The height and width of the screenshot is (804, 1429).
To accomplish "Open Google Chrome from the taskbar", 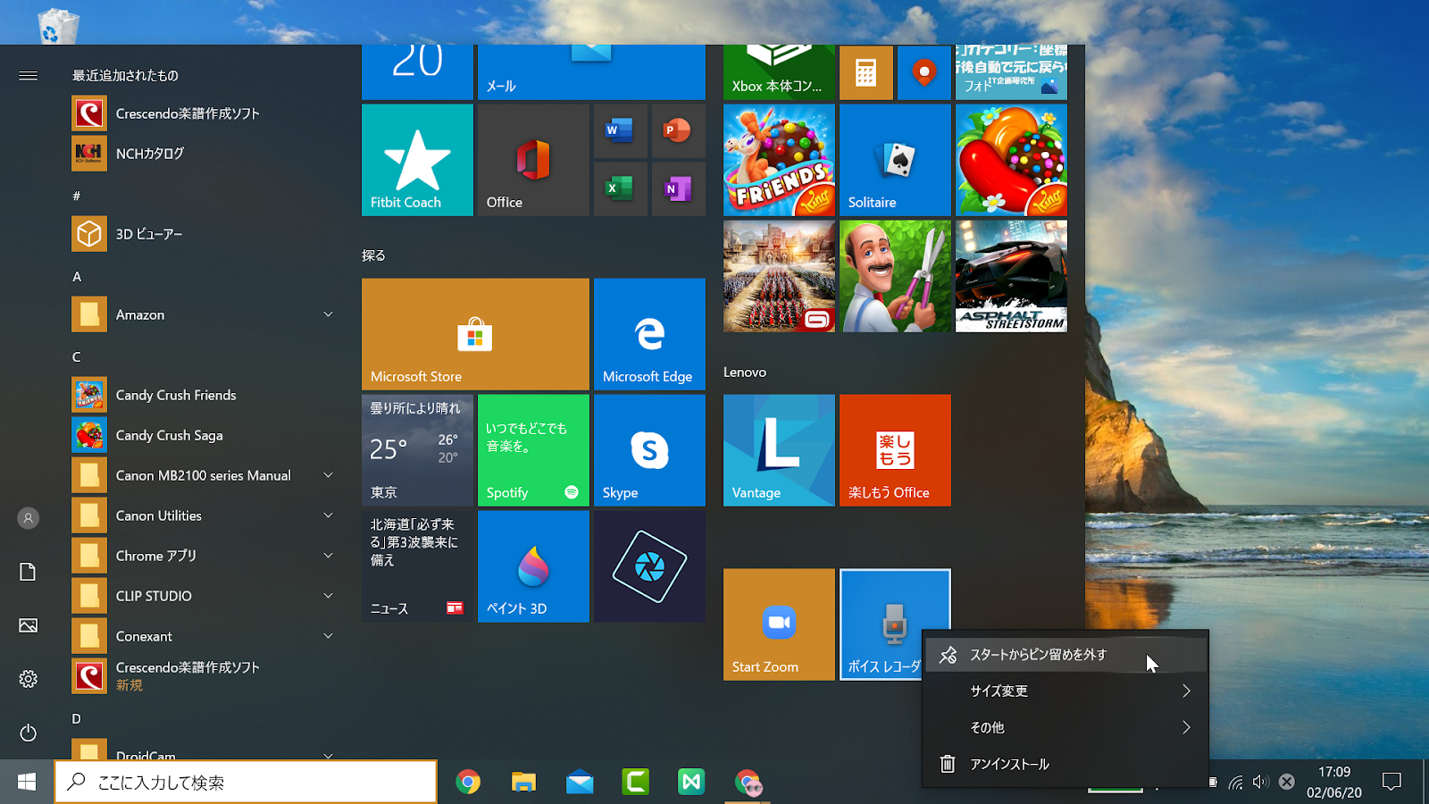I will (468, 782).
